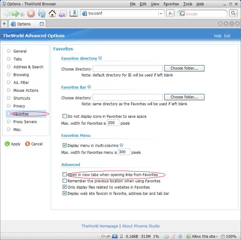The image size is (241, 240).
Task: Click the Favorites menu width 300 field
Action: [x=124, y=152]
